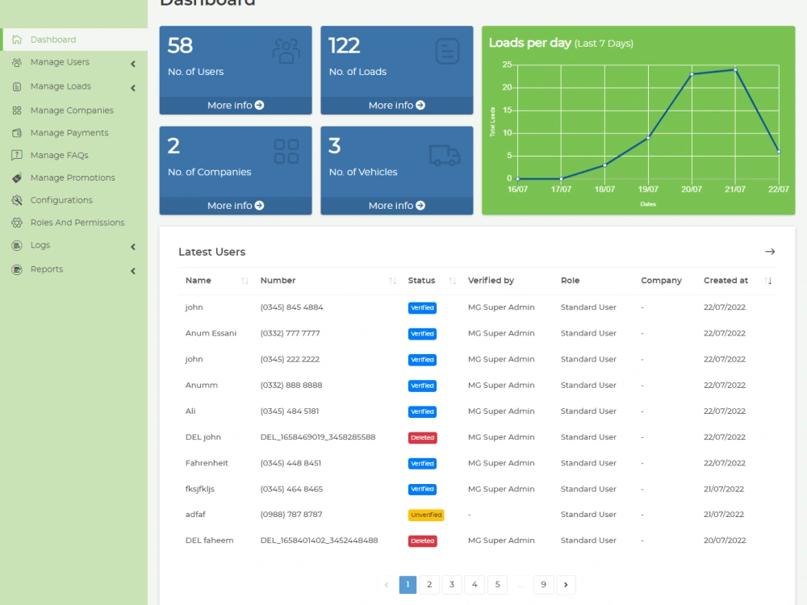Click users group icon on Users card
Viewport: 807px width, 605px height.
click(x=286, y=51)
